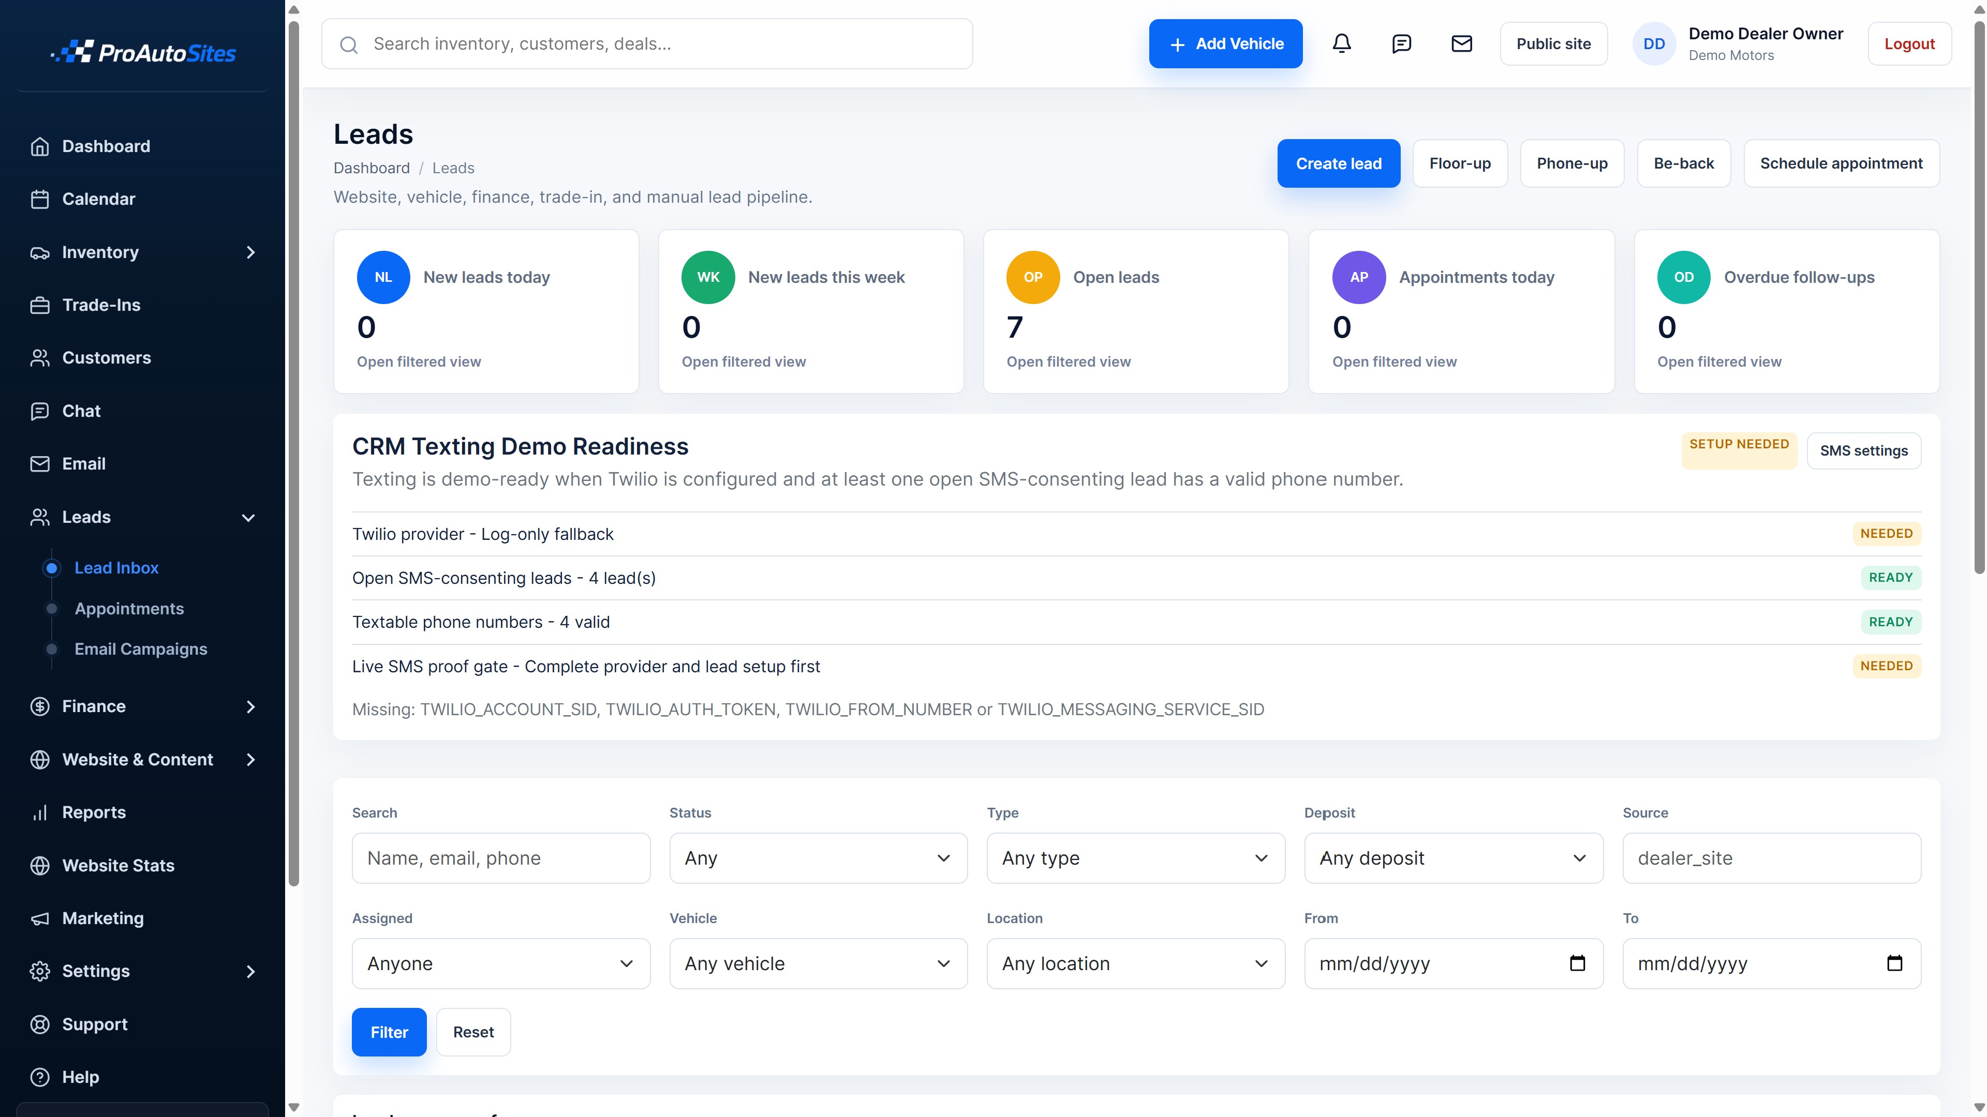Screen dimensions: 1987x1117
Task: Open the Assigned Anyone dropdown
Action: [500, 963]
